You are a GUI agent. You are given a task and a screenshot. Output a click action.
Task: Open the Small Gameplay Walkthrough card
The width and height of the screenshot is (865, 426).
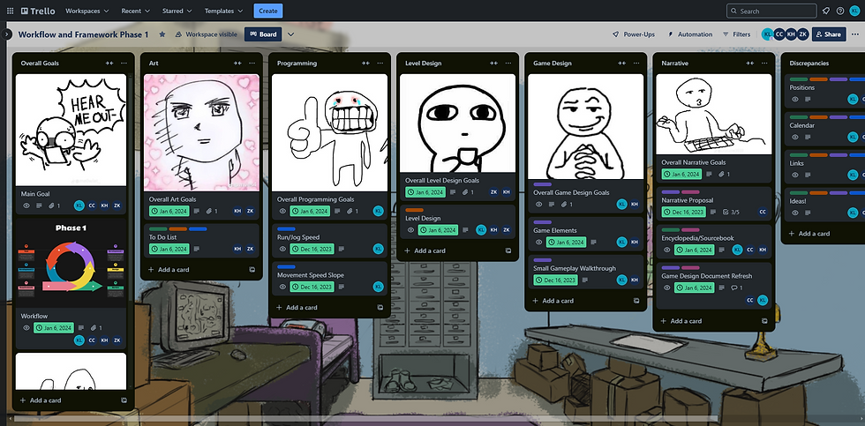point(585,273)
